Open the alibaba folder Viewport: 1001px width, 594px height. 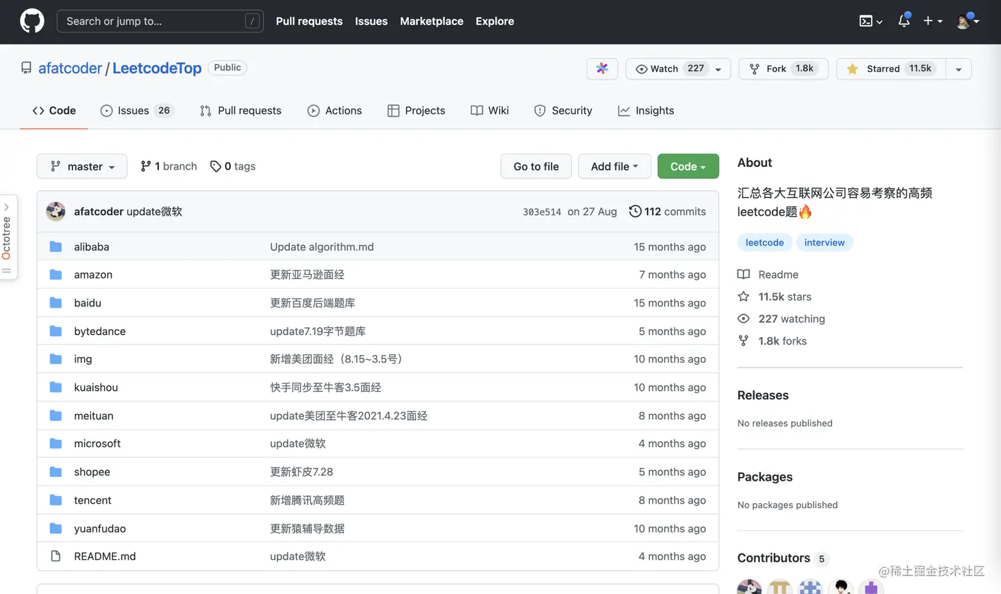point(91,246)
